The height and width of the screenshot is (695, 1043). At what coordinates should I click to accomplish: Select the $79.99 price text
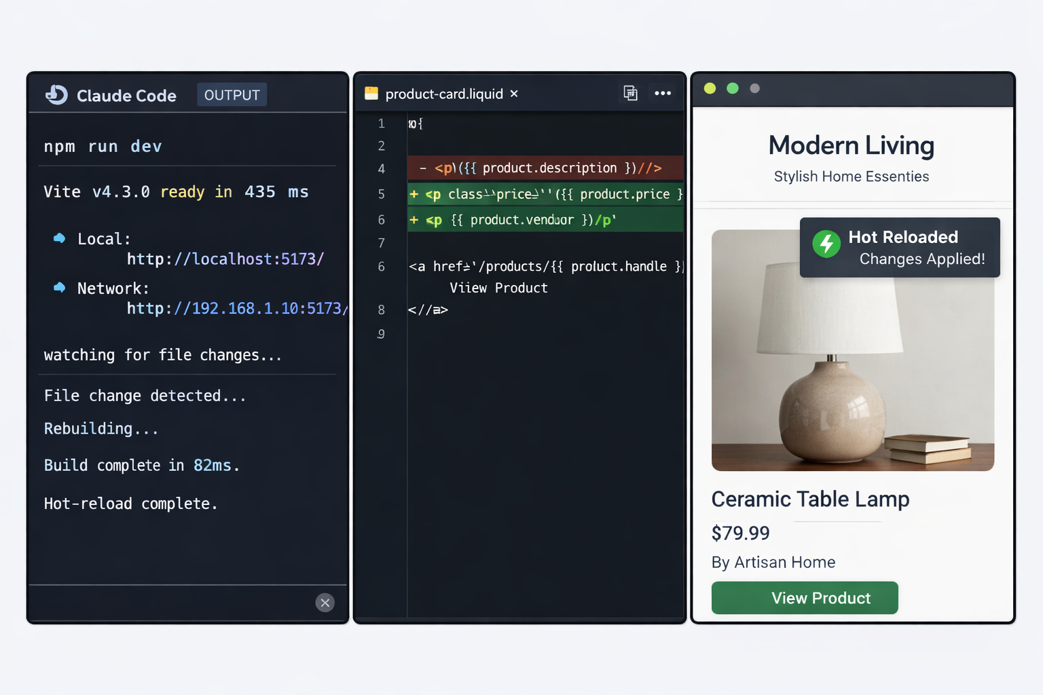[x=741, y=533]
